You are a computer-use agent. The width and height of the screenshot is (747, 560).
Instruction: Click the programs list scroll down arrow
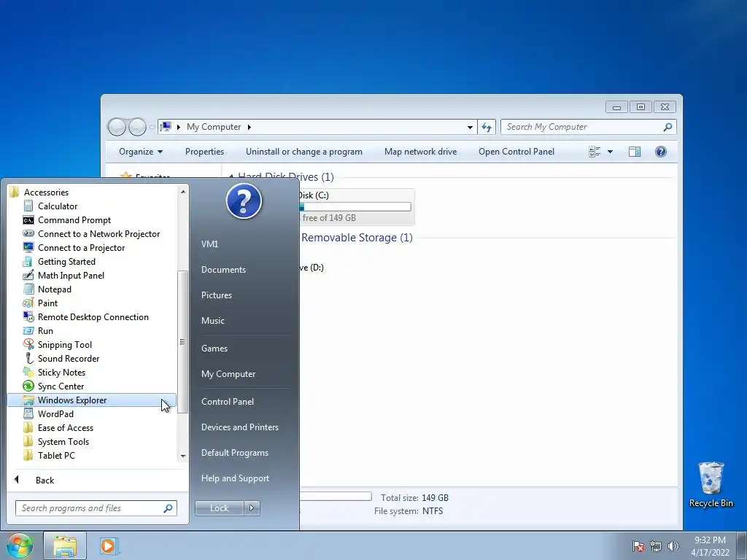tap(183, 456)
